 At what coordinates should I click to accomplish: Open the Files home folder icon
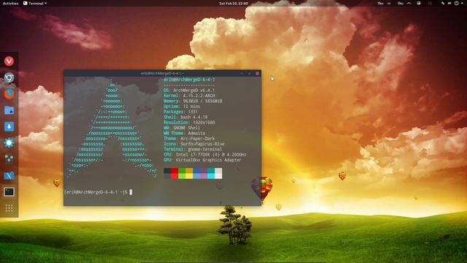pos(9,110)
